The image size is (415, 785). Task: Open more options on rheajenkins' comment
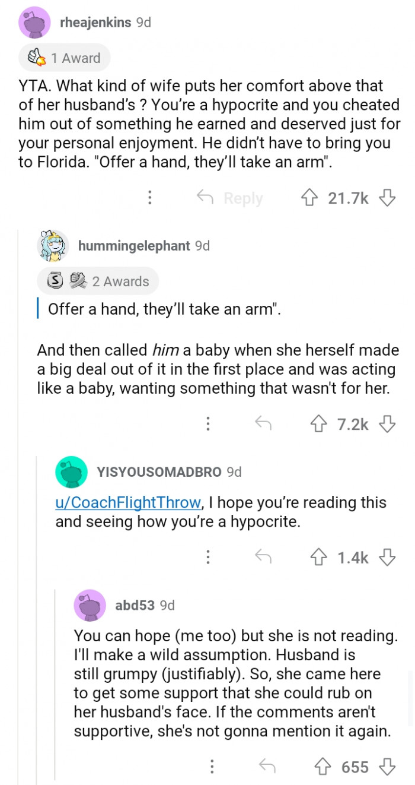pos(151,198)
